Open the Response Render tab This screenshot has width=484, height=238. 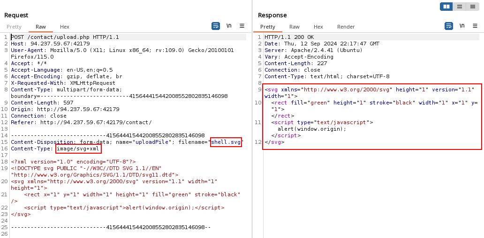346,27
